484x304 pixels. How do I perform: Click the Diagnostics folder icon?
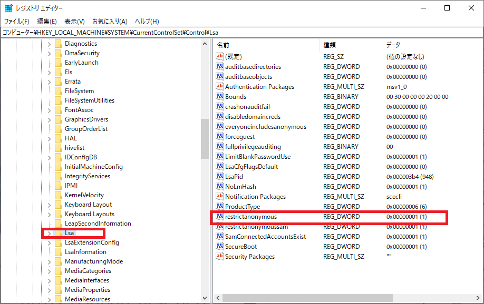click(x=58, y=44)
